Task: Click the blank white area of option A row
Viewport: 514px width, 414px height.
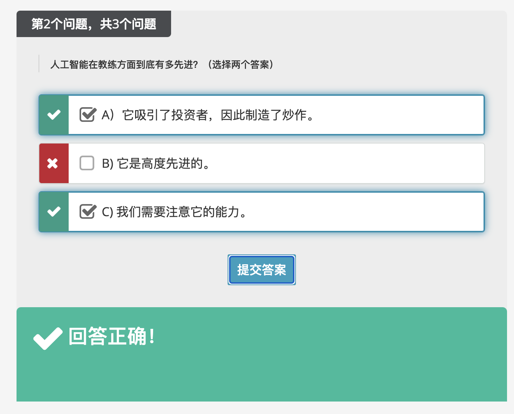Action: (400, 115)
